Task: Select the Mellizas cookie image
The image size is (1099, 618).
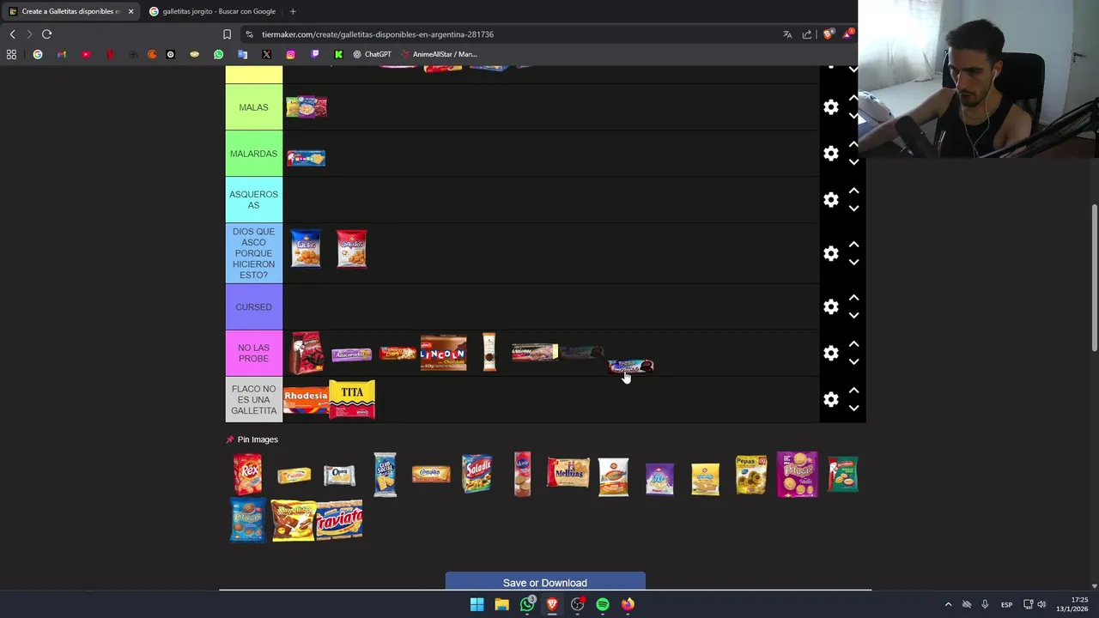Action: (568, 472)
